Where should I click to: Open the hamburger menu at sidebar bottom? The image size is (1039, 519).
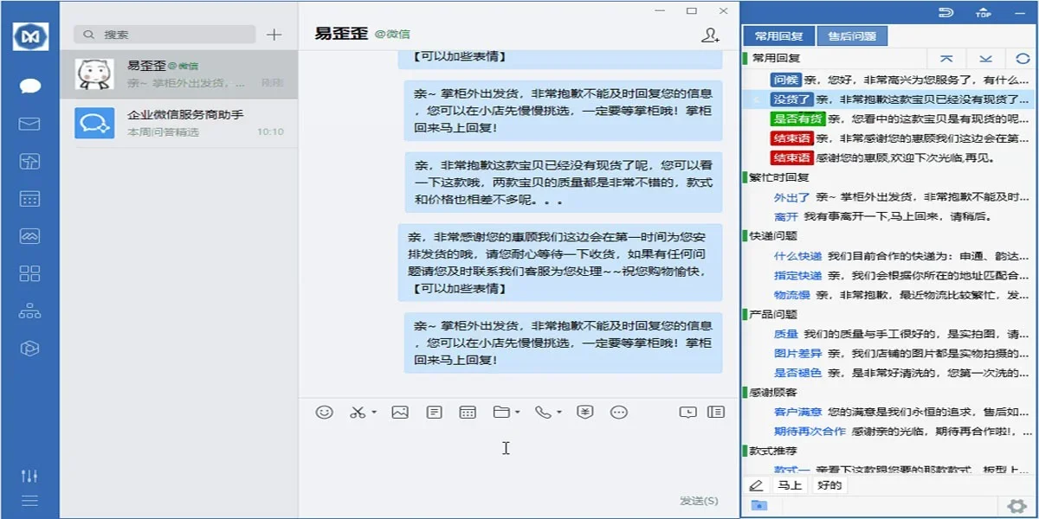pyautogui.click(x=30, y=501)
